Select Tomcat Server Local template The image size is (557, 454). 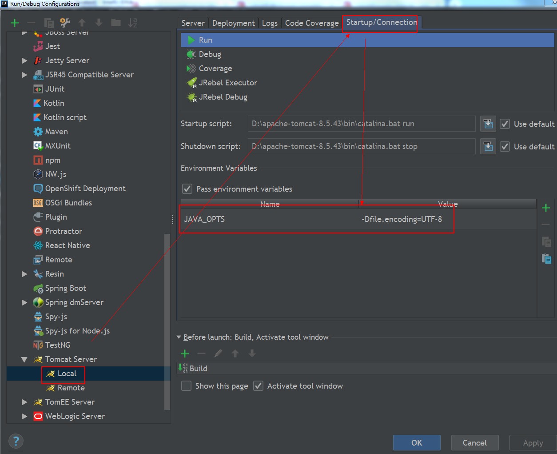67,374
